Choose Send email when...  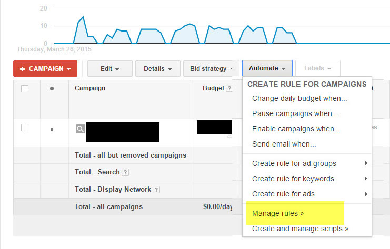[x=284, y=144]
